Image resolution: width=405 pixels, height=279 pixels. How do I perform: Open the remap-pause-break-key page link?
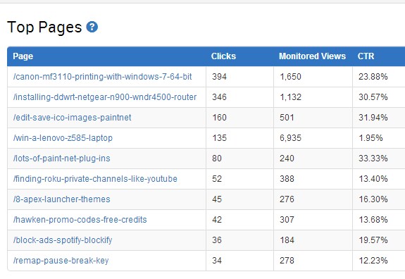pos(61,261)
